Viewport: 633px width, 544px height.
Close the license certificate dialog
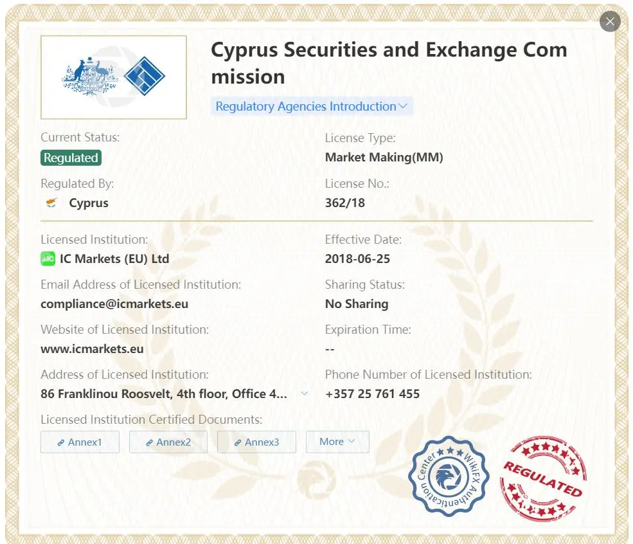pos(610,21)
